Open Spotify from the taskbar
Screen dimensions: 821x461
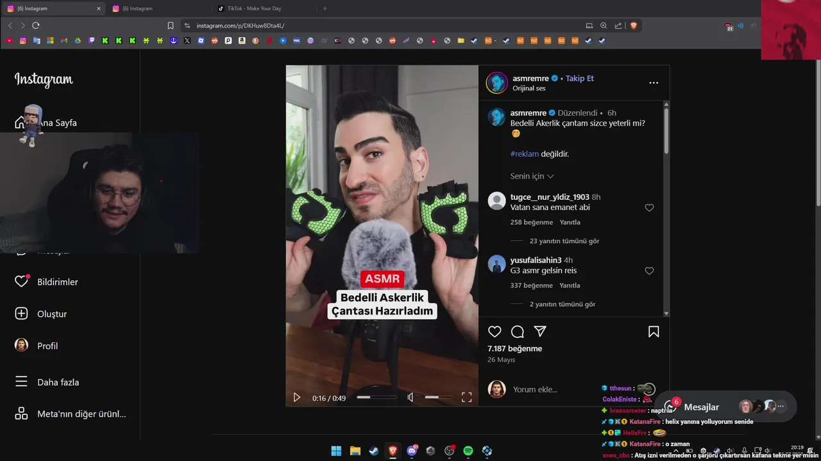coord(468,451)
